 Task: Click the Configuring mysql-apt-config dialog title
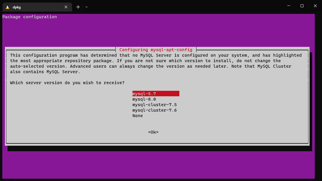pyautogui.click(x=156, y=49)
